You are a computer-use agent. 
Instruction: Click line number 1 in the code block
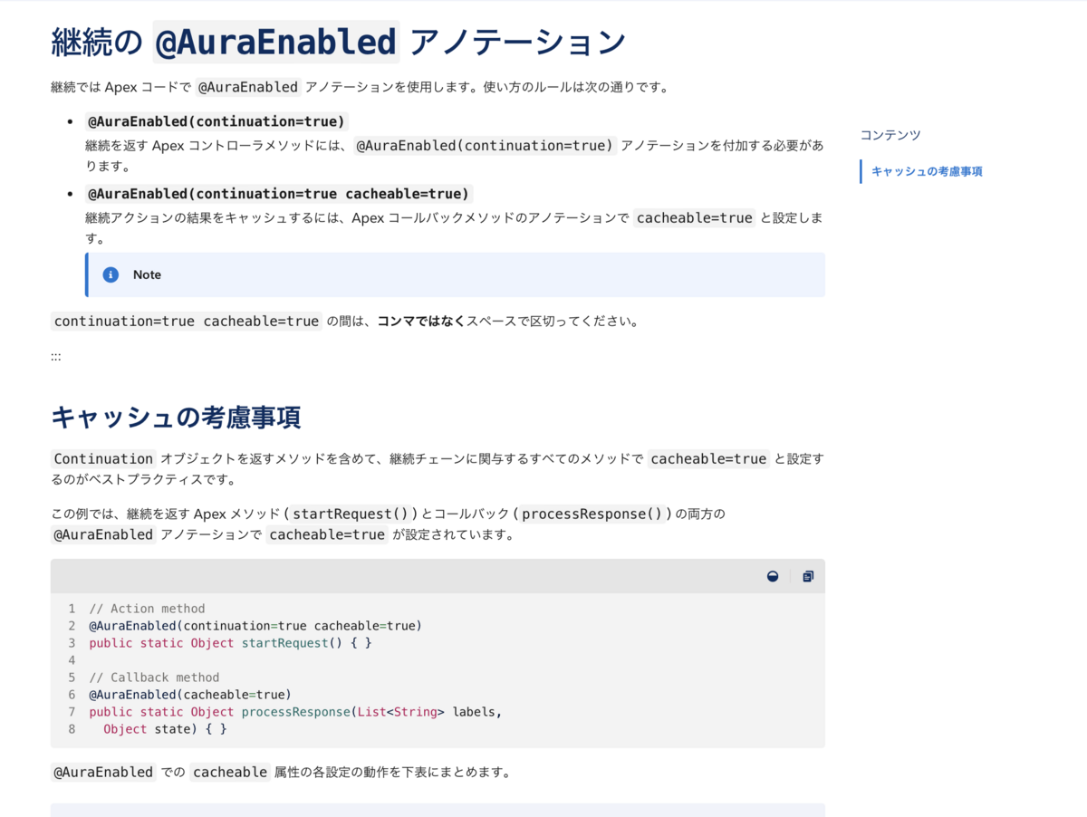[x=72, y=608]
